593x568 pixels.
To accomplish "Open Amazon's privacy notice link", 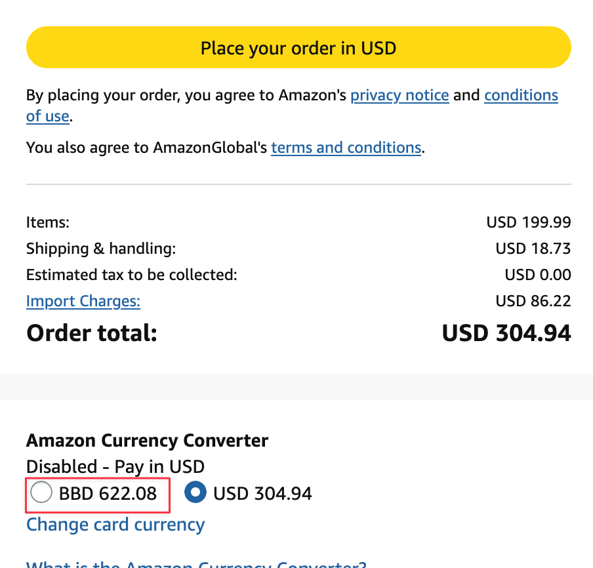I will coord(399,95).
